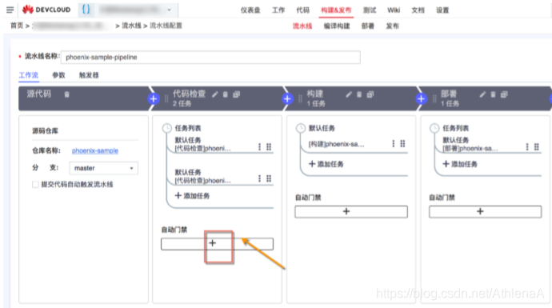Copy the 部署 stage

coord(504,94)
